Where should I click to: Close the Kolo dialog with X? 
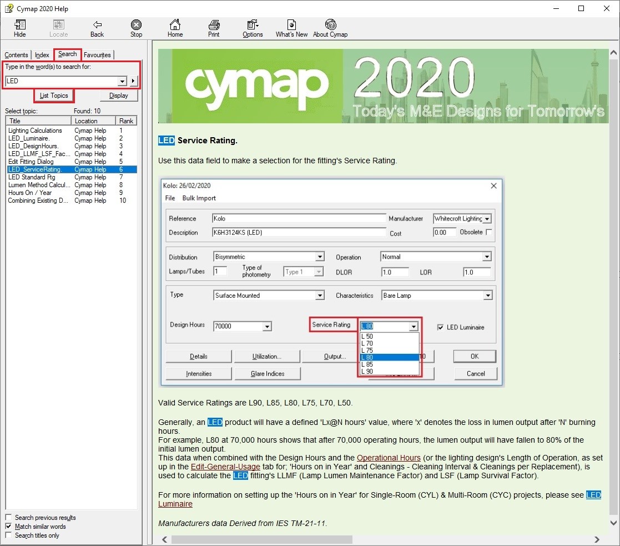493,186
